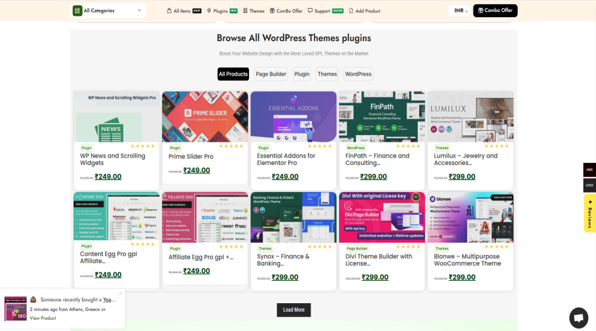The width and height of the screenshot is (596, 331).
Task: Switch side currency toggle to INR
Action: click(589, 170)
